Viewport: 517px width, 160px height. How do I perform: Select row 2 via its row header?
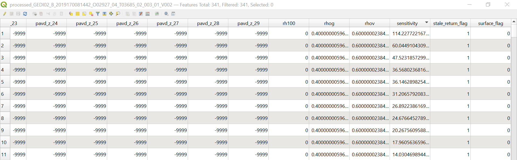coord(5,45)
